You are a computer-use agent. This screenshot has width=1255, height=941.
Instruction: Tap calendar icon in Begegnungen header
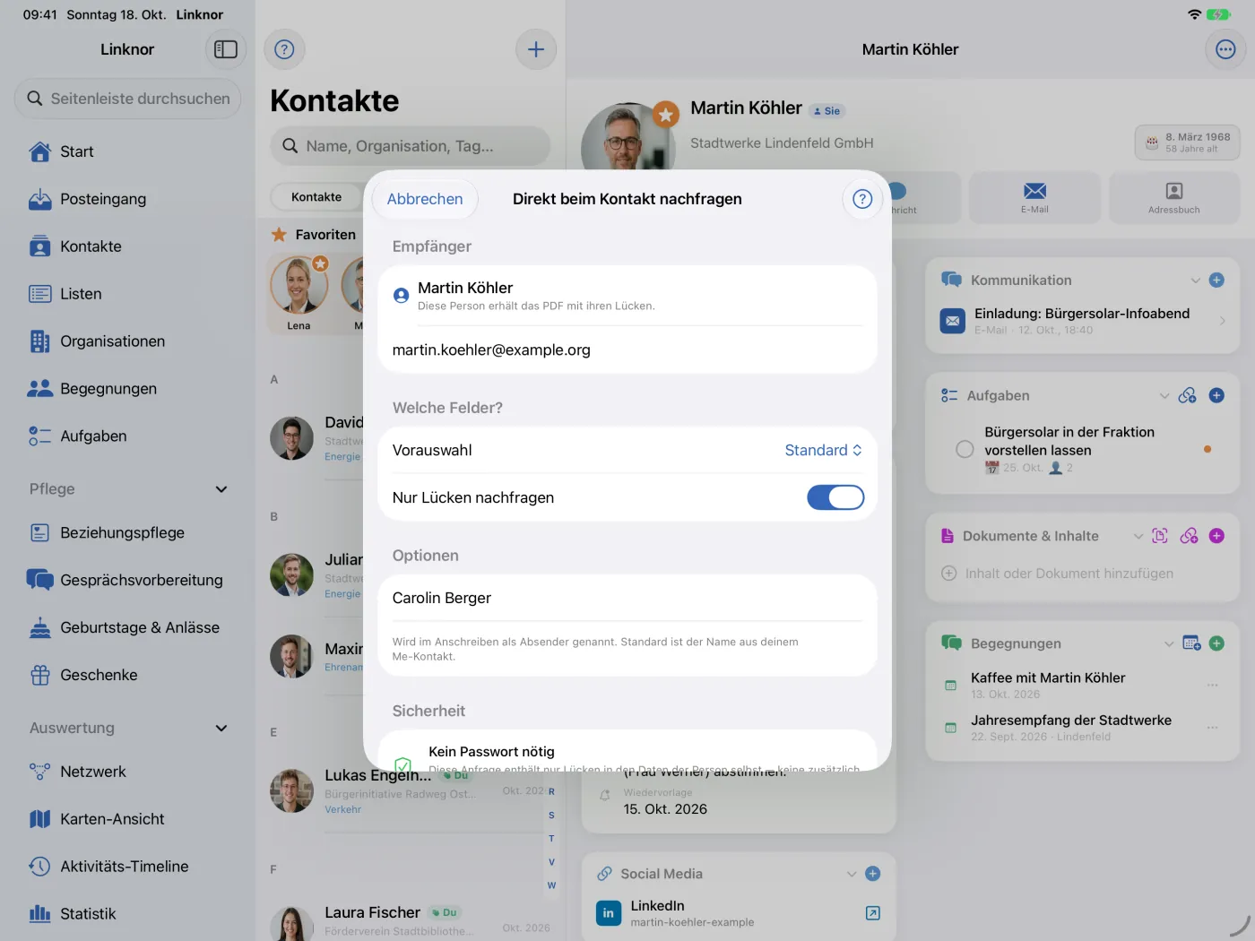click(1191, 643)
